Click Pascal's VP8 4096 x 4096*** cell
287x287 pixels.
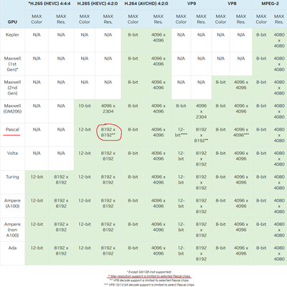[x=241, y=132]
